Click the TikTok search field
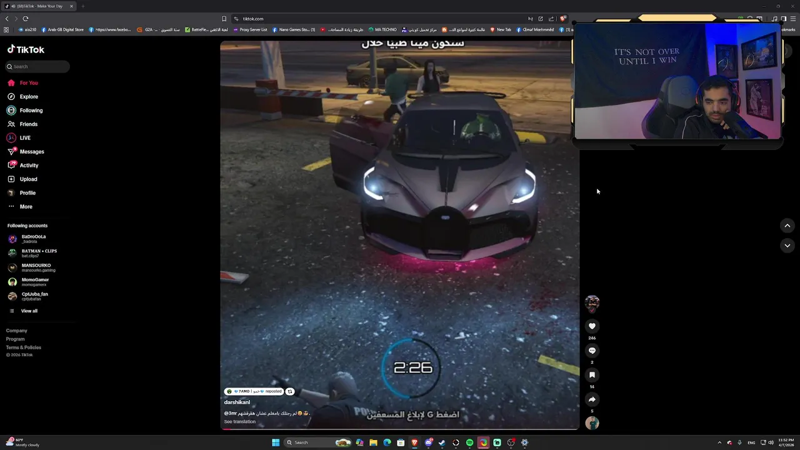Screen dimensions: 800x450 [x=37, y=66]
